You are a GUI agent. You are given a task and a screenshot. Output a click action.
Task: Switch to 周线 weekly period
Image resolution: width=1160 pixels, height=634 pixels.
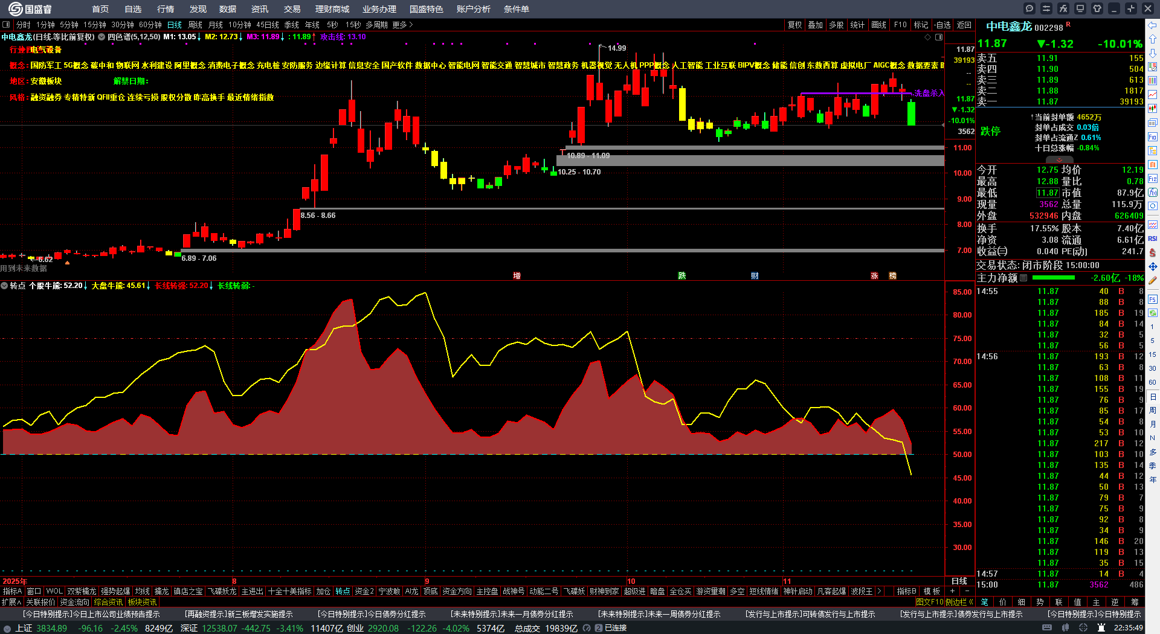[x=195, y=25]
